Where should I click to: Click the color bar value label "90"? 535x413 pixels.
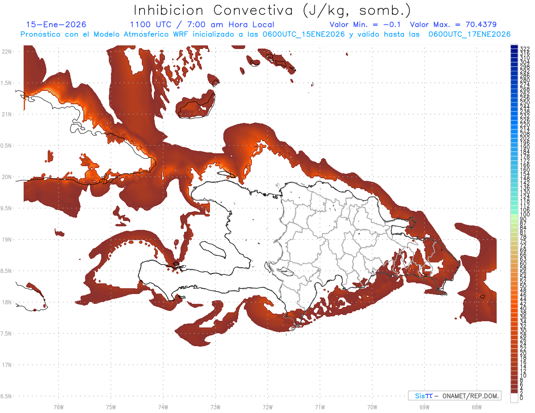(x=523, y=219)
